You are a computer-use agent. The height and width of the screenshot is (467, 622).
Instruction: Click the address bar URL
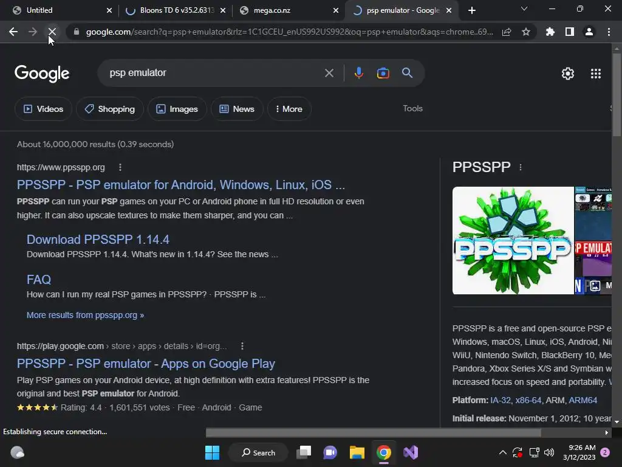pos(290,32)
